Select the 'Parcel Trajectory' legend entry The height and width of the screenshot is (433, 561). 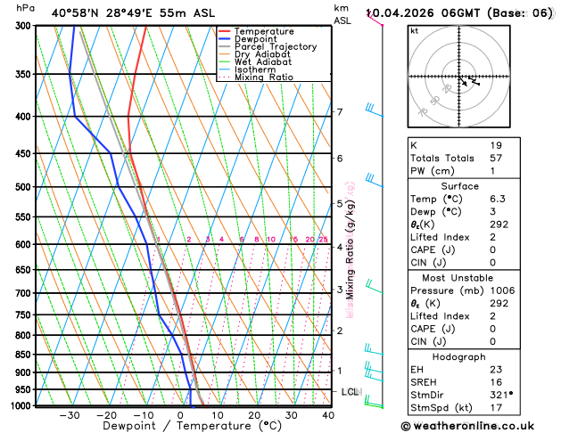(276, 47)
